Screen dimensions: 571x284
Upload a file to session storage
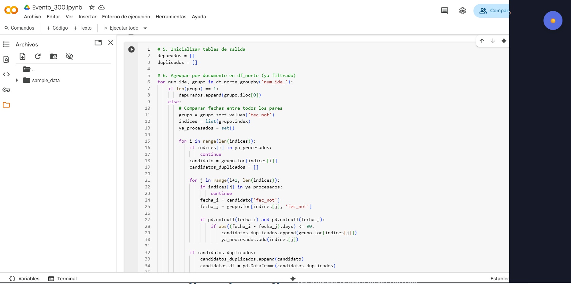(22, 56)
